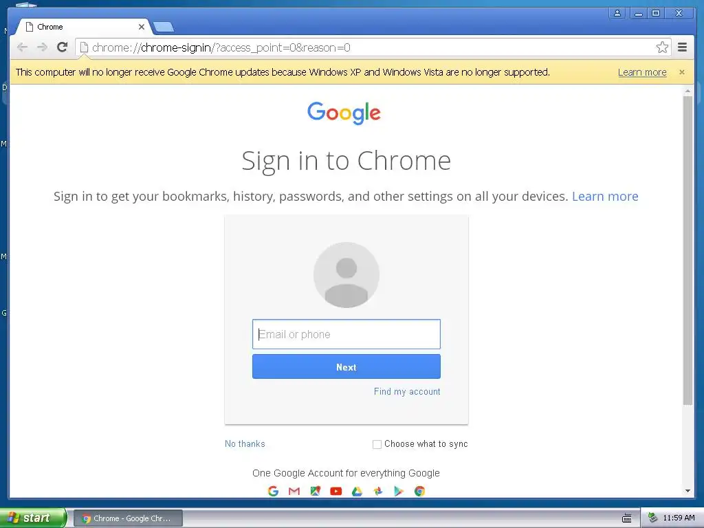Open the Chrome profile person button

(618, 13)
